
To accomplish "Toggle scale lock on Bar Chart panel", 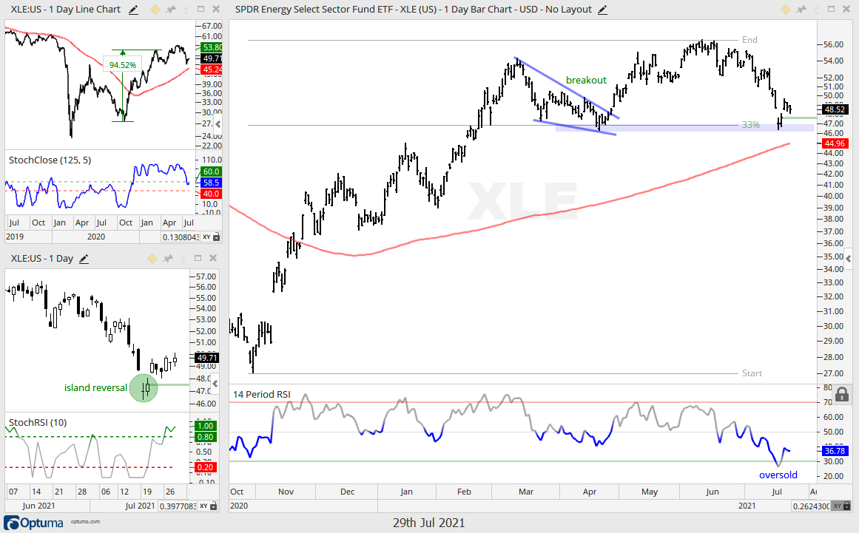I will coord(847,506).
